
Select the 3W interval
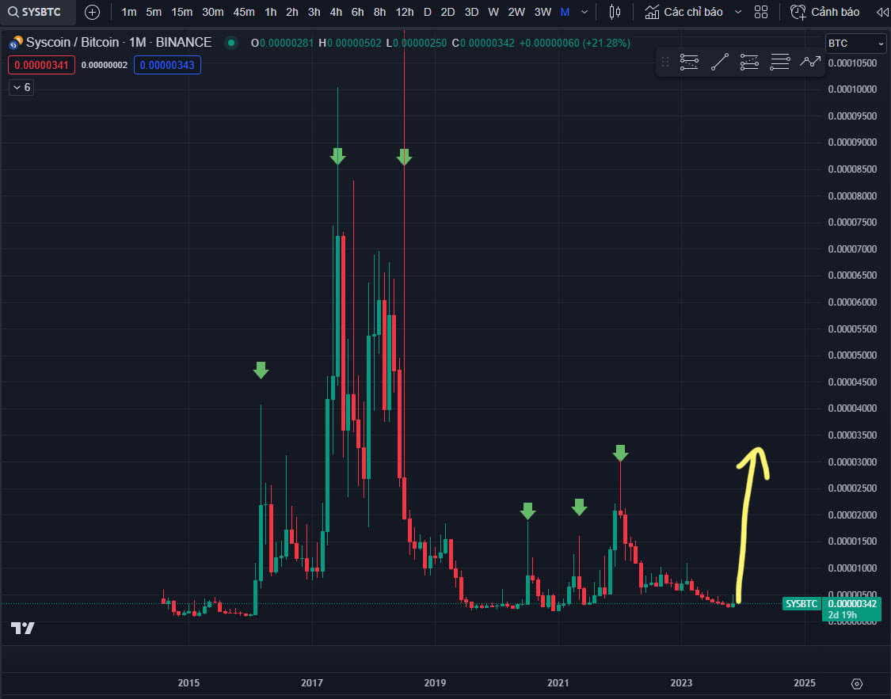coord(543,12)
